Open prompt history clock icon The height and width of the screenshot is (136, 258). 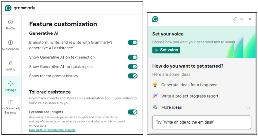[248, 108]
